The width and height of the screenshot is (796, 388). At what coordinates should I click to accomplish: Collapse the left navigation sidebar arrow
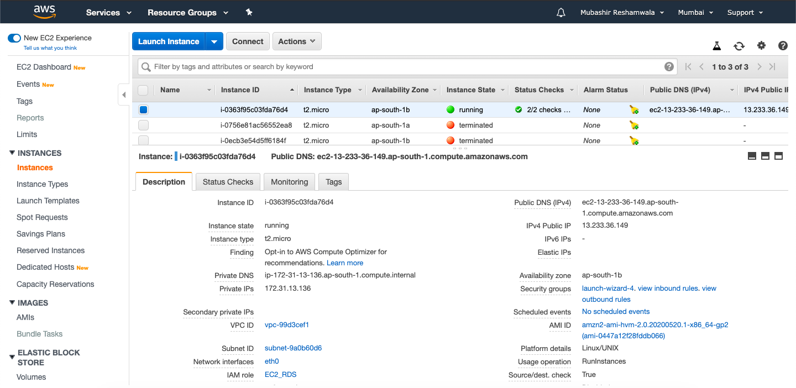click(124, 95)
